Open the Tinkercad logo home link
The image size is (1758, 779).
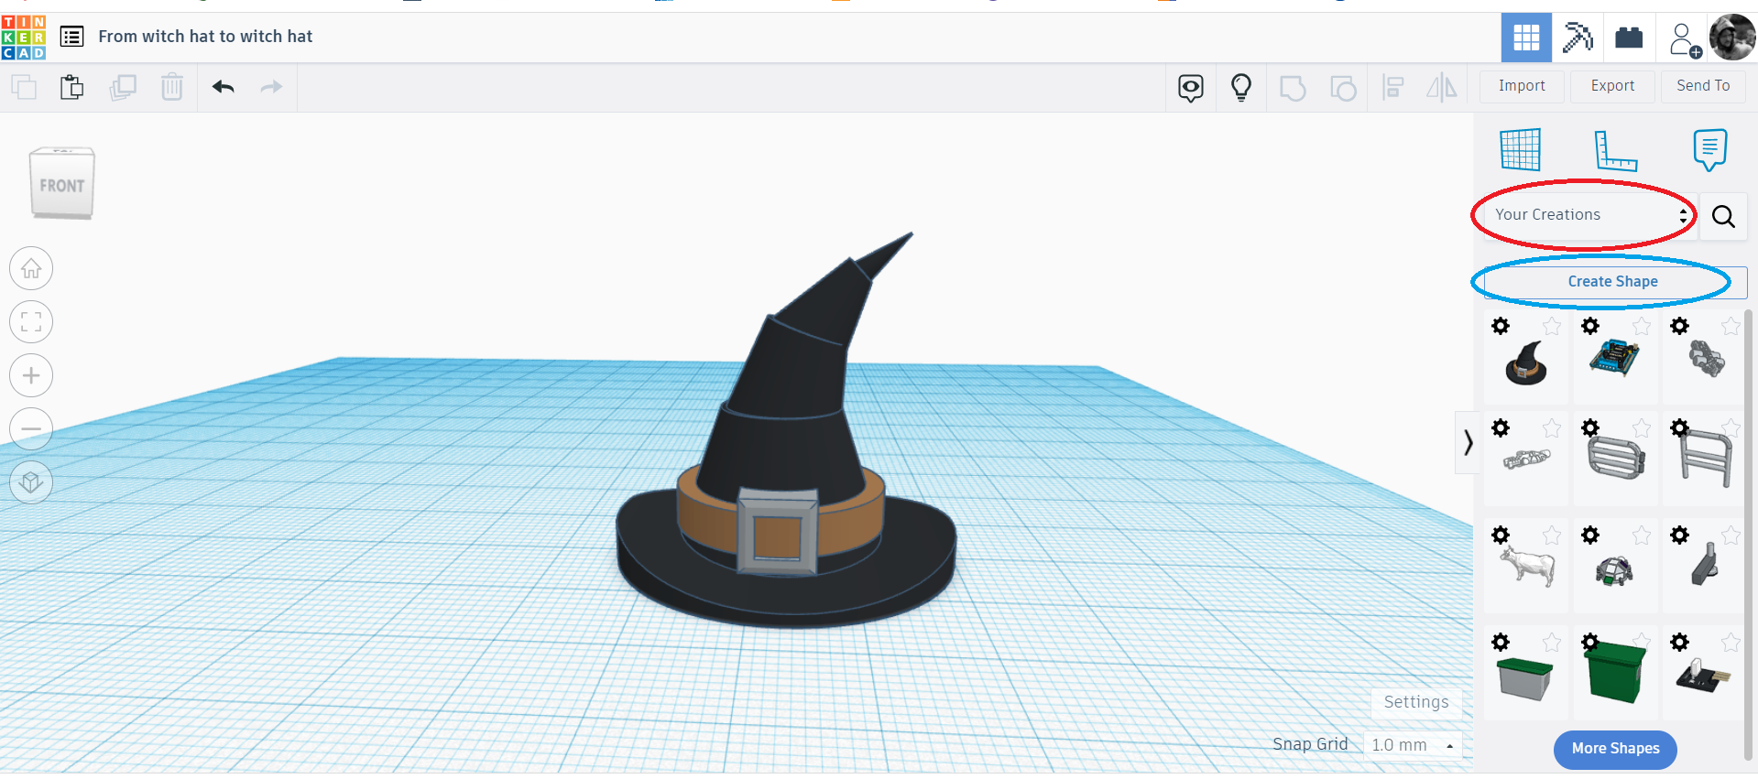coord(24,38)
